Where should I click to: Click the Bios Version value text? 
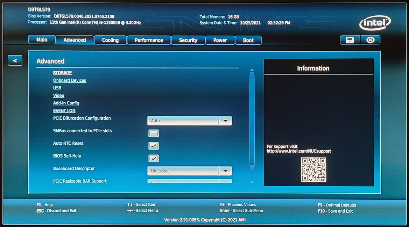[x=84, y=16]
